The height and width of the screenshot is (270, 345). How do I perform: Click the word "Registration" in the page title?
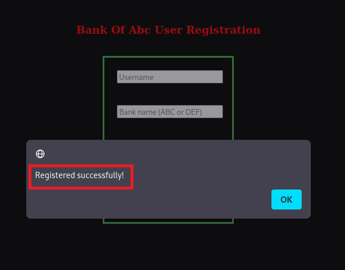pyautogui.click(x=223, y=30)
